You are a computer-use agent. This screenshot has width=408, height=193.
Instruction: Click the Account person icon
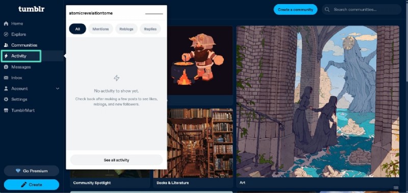point(6,88)
